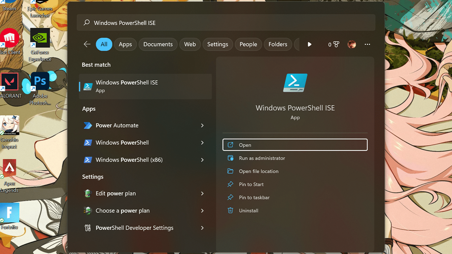Select the Documents filter tab
The width and height of the screenshot is (452, 254).
click(x=158, y=44)
